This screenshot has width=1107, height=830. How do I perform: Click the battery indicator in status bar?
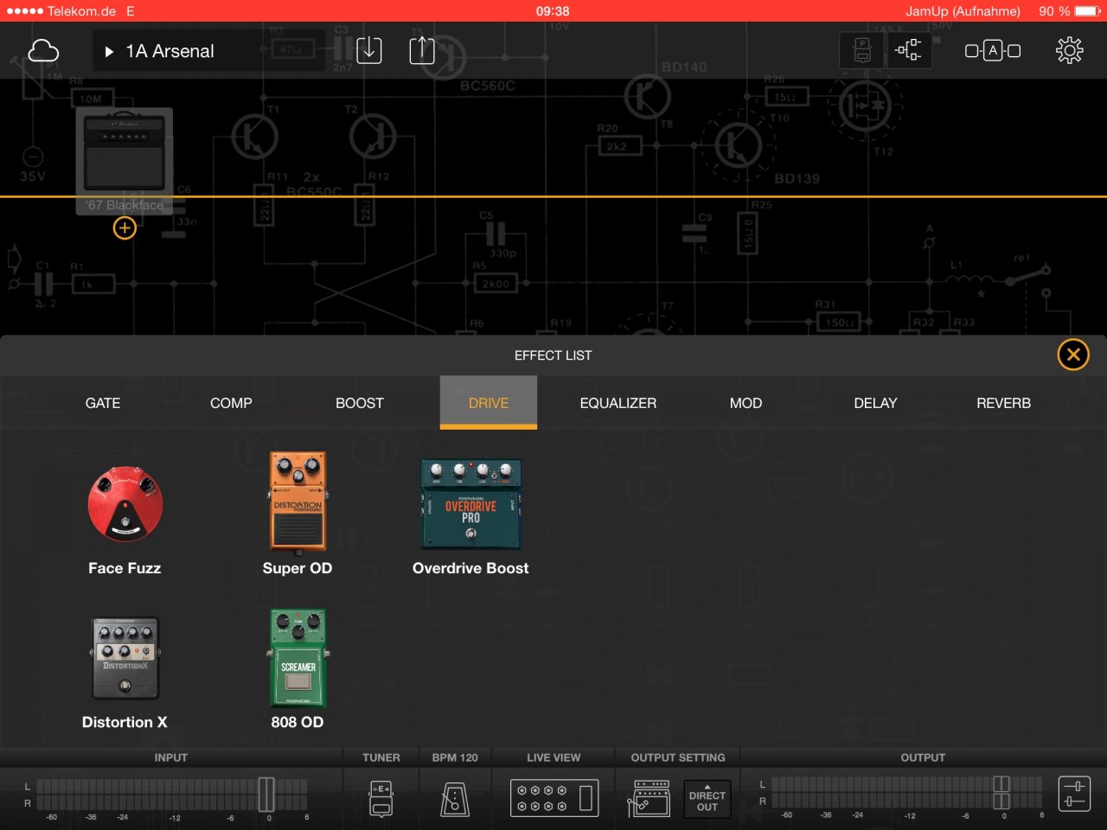pos(1088,11)
